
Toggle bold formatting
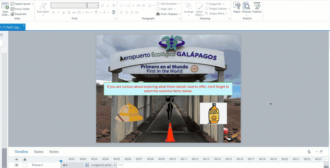[x=53, y=13]
